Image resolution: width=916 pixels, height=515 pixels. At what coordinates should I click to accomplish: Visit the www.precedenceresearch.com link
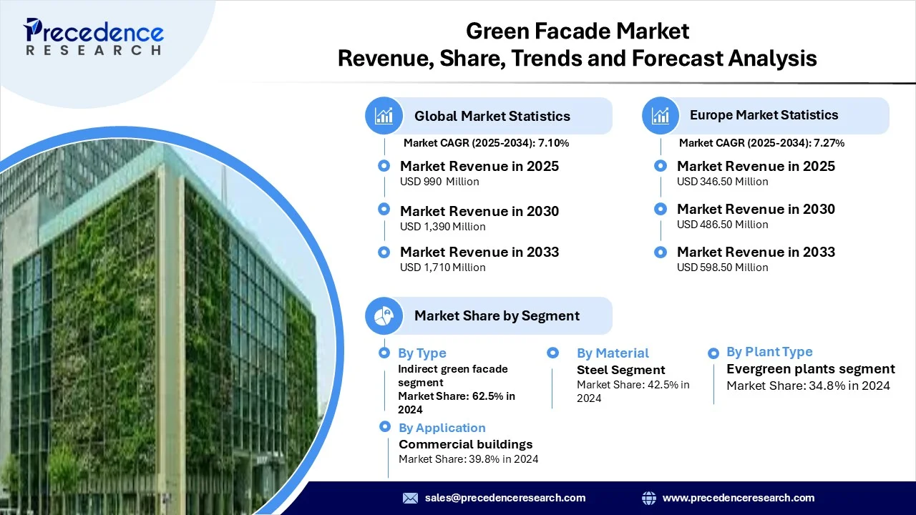point(738,498)
